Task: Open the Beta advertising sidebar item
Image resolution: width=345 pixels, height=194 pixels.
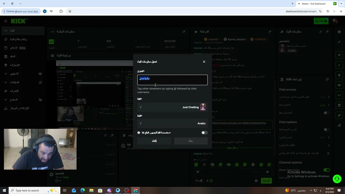Action: [x=23, y=48]
